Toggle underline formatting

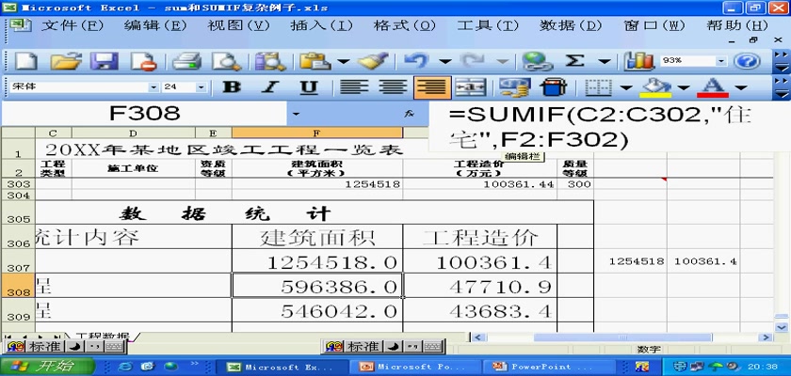[308, 87]
